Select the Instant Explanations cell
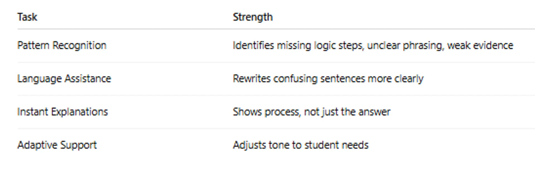 tap(62, 112)
